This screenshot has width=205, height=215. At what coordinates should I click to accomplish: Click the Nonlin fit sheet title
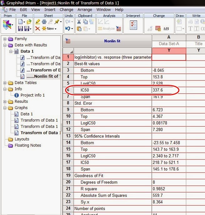click(x=112, y=41)
